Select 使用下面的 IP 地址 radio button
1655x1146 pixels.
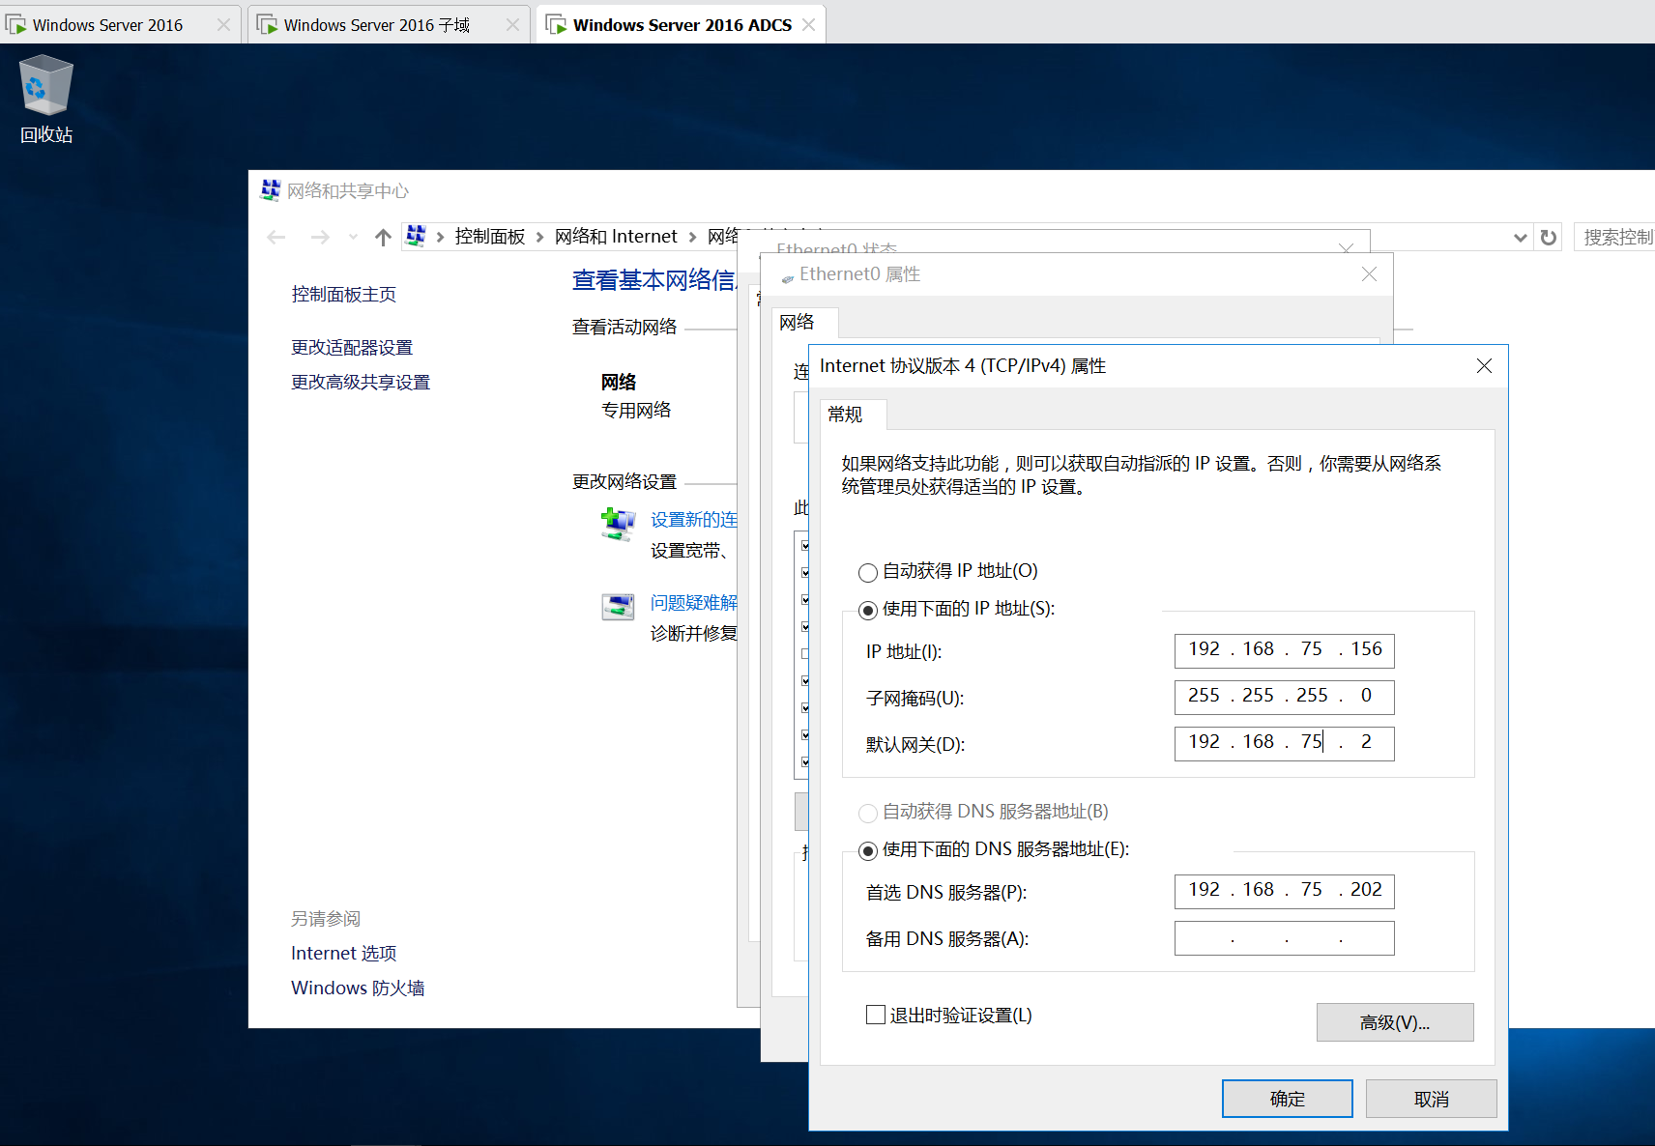(868, 610)
